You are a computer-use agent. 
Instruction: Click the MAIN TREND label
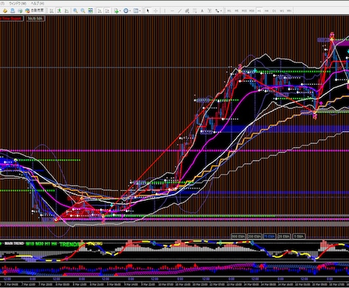[14, 243]
